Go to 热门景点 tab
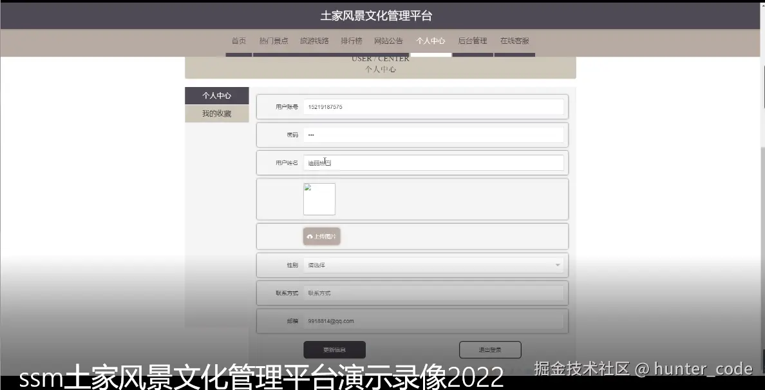 pos(274,41)
